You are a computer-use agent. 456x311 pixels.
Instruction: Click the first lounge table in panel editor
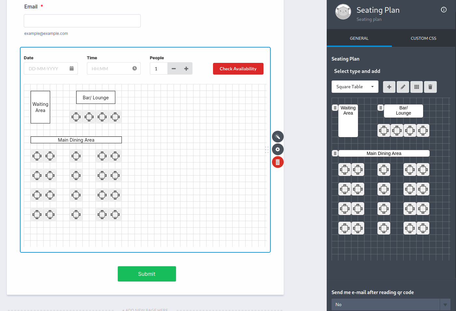[x=384, y=131]
